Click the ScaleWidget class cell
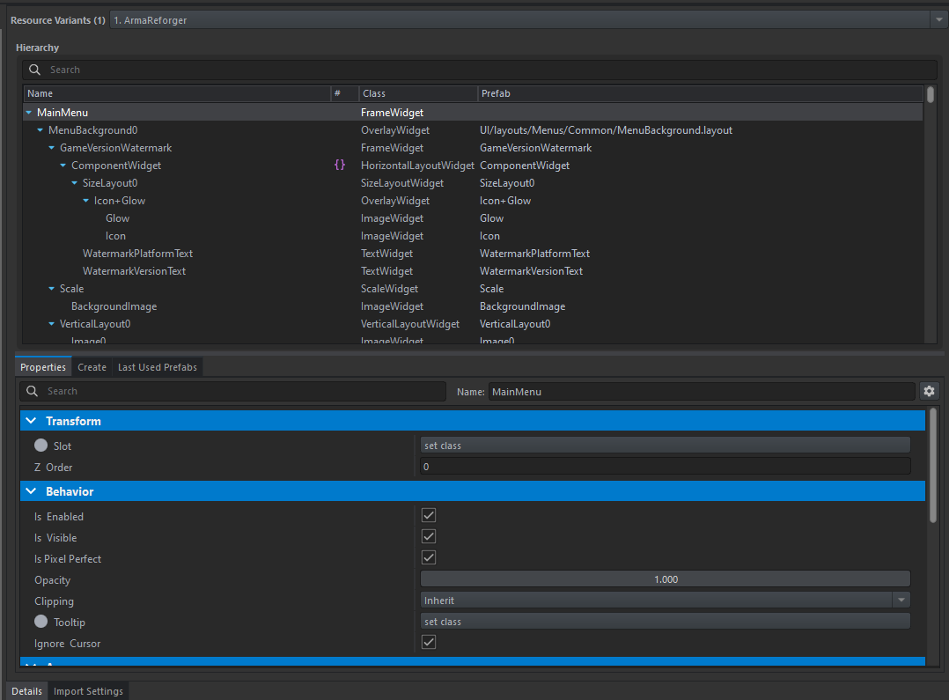Screen dimensions: 949x700 point(389,289)
